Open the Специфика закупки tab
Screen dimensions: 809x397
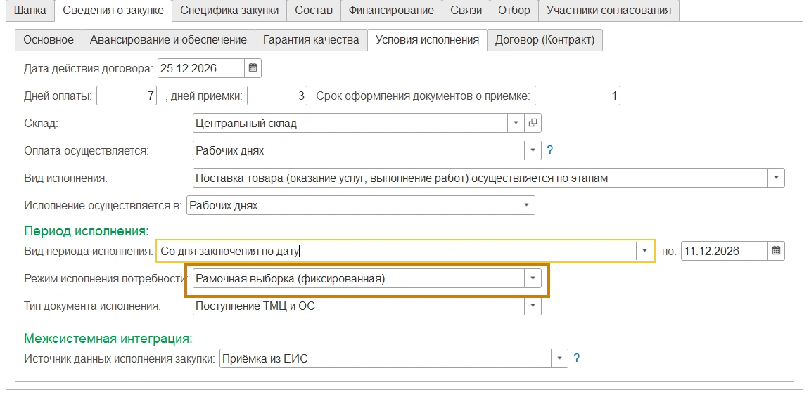pos(229,11)
